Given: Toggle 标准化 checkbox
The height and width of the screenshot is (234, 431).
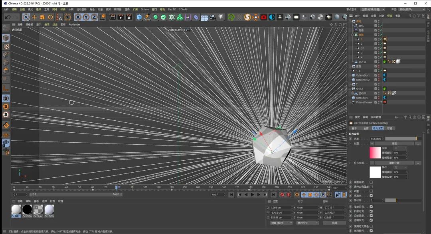Looking at the screenshot, I should (x=371, y=196).
